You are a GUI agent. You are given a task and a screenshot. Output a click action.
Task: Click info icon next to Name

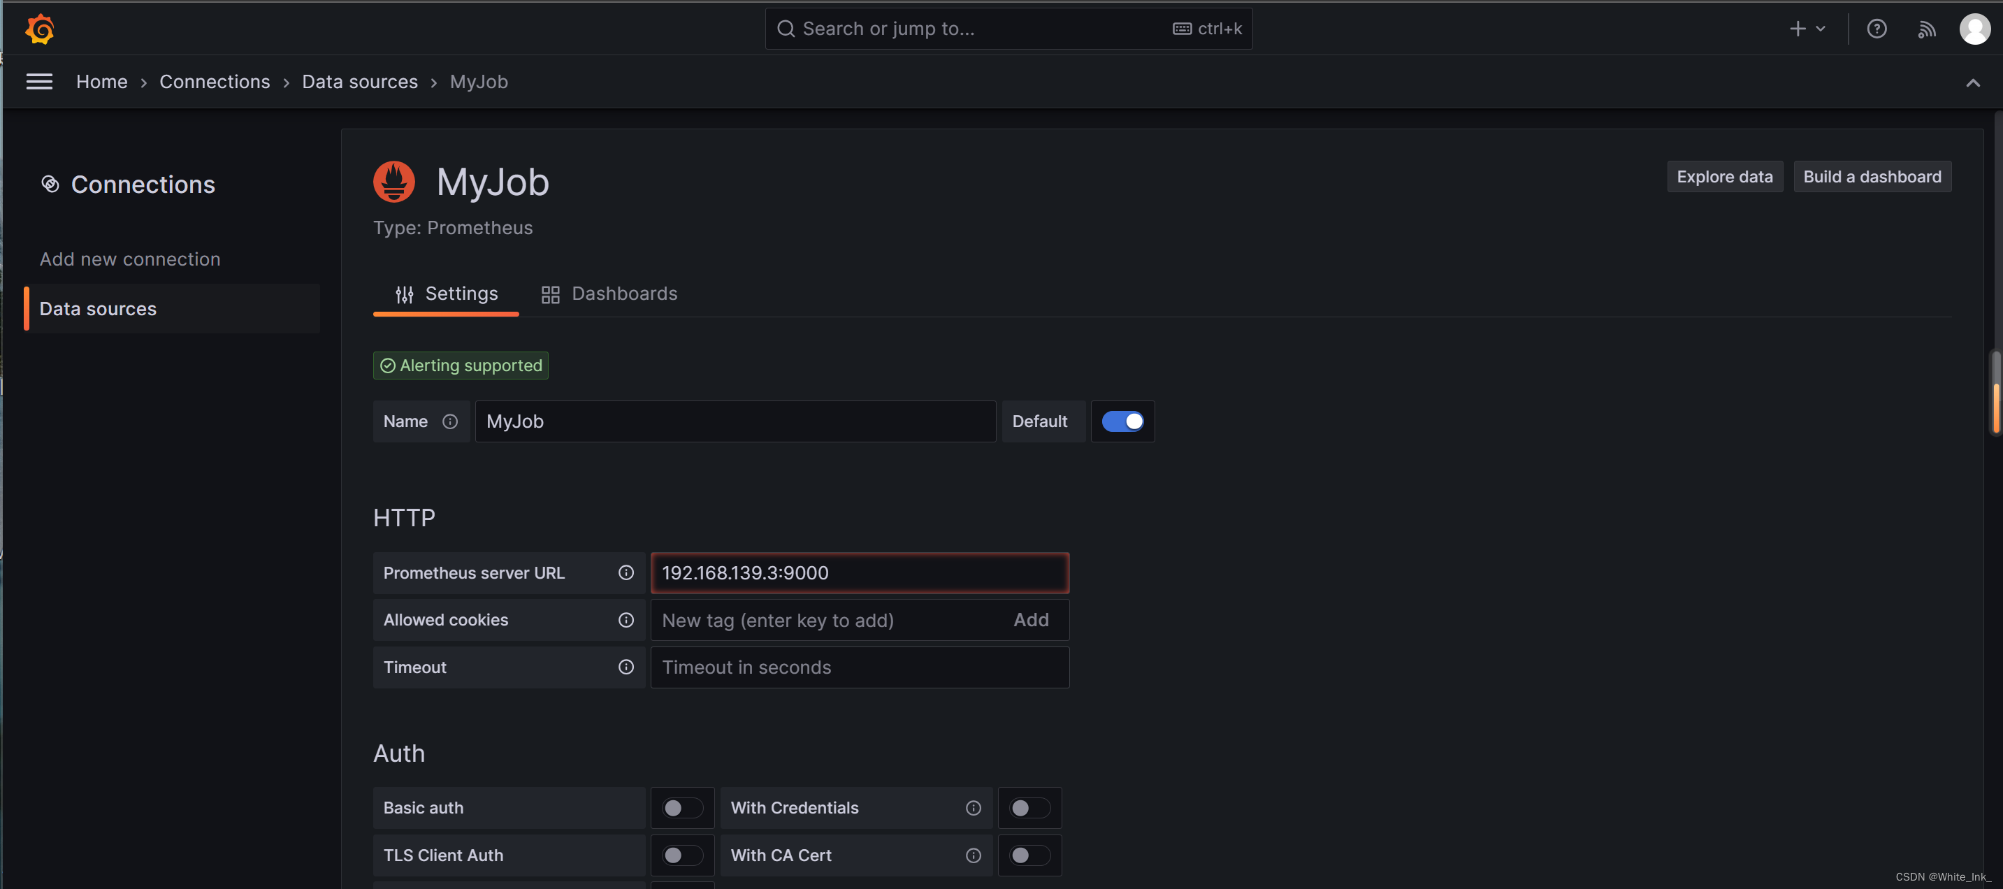coord(449,421)
